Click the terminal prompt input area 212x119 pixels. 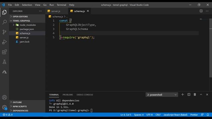[91, 110]
